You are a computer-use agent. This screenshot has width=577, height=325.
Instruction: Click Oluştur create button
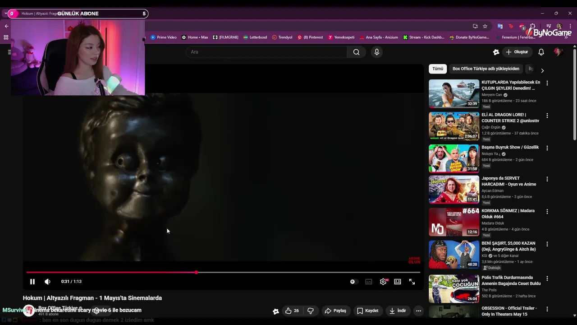point(517,52)
